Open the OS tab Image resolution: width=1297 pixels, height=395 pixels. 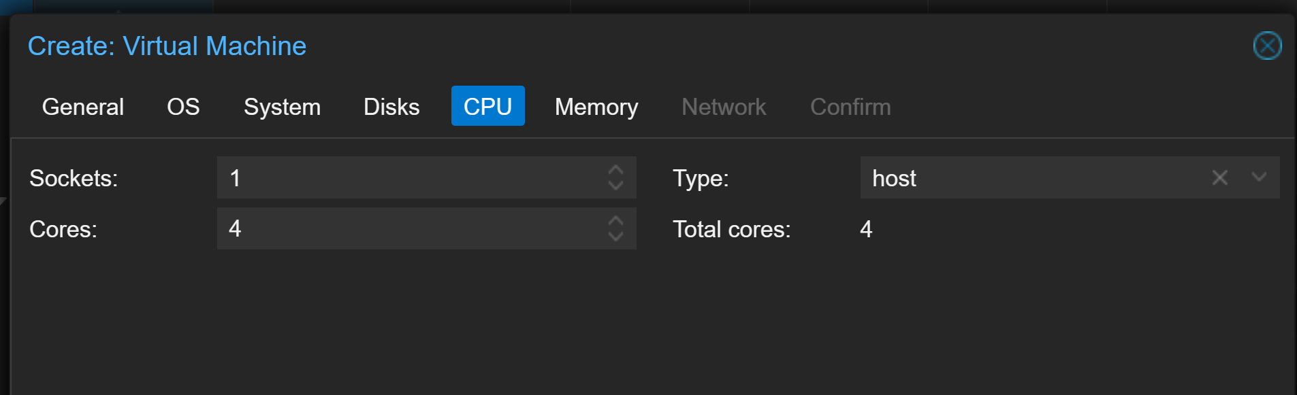click(x=183, y=107)
